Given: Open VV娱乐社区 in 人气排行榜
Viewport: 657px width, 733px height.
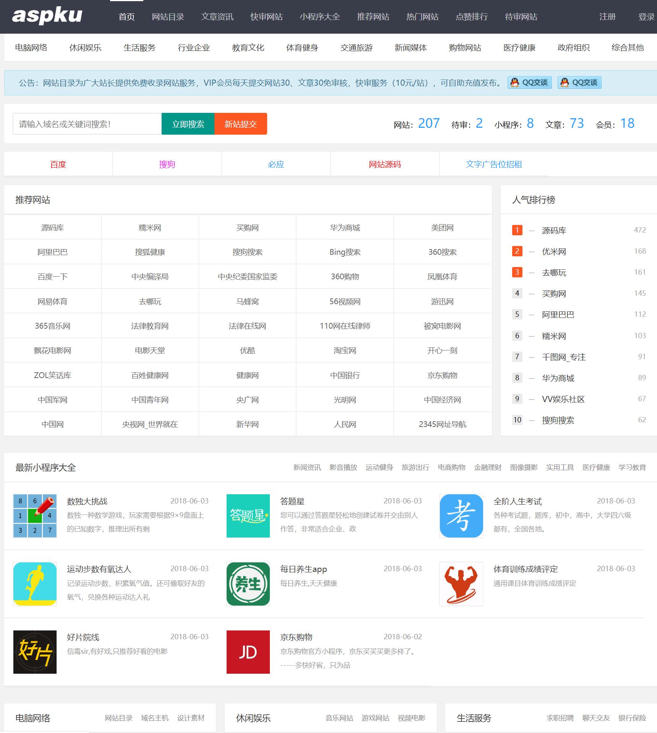Looking at the screenshot, I should pyautogui.click(x=563, y=399).
